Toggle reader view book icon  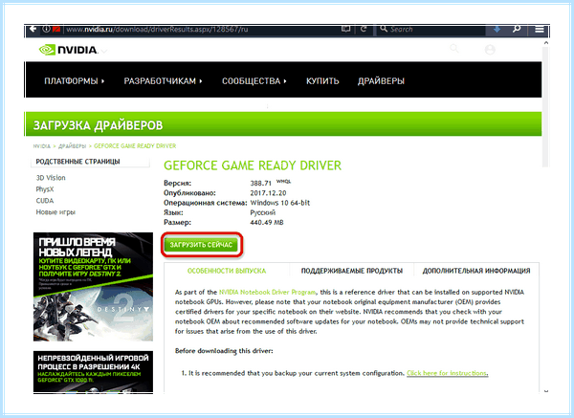tap(345, 29)
